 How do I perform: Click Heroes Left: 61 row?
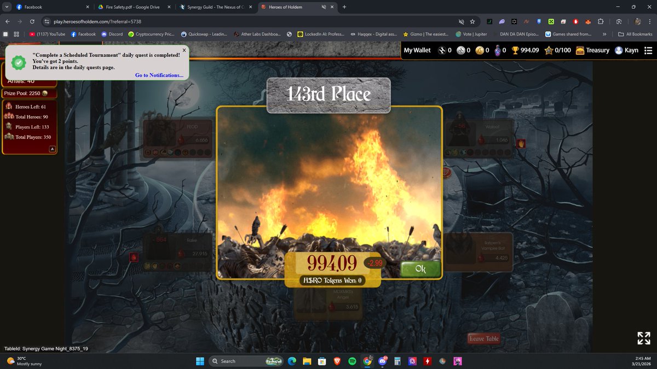click(26, 107)
